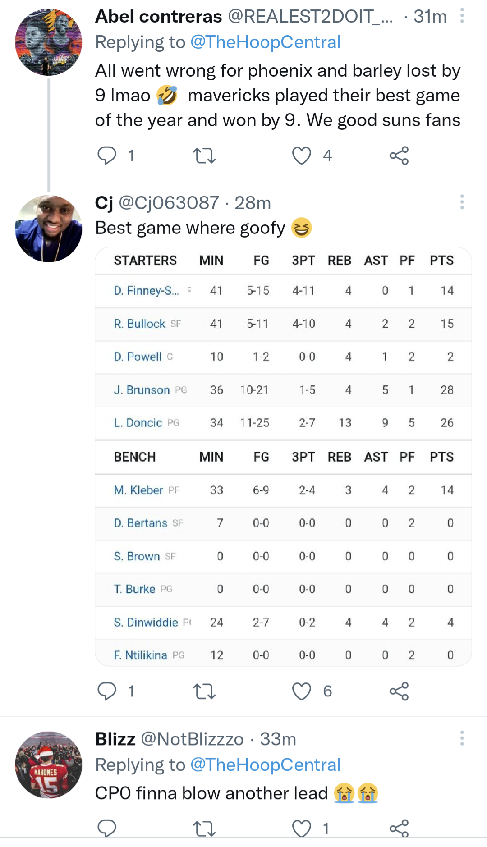This screenshot has height=847, width=487.
Task: Like Cj's 'Best game where goofy' tweet
Action: (x=301, y=691)
